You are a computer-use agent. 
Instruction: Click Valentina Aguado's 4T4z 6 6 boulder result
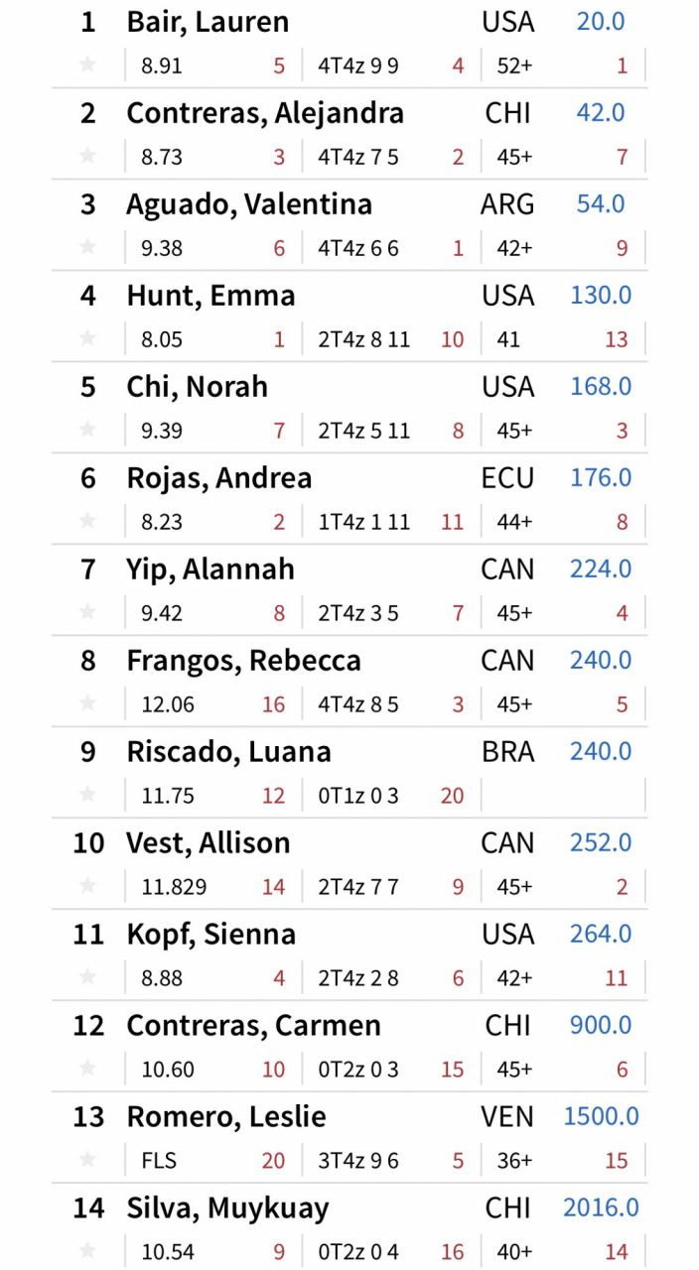coord(358,248)
